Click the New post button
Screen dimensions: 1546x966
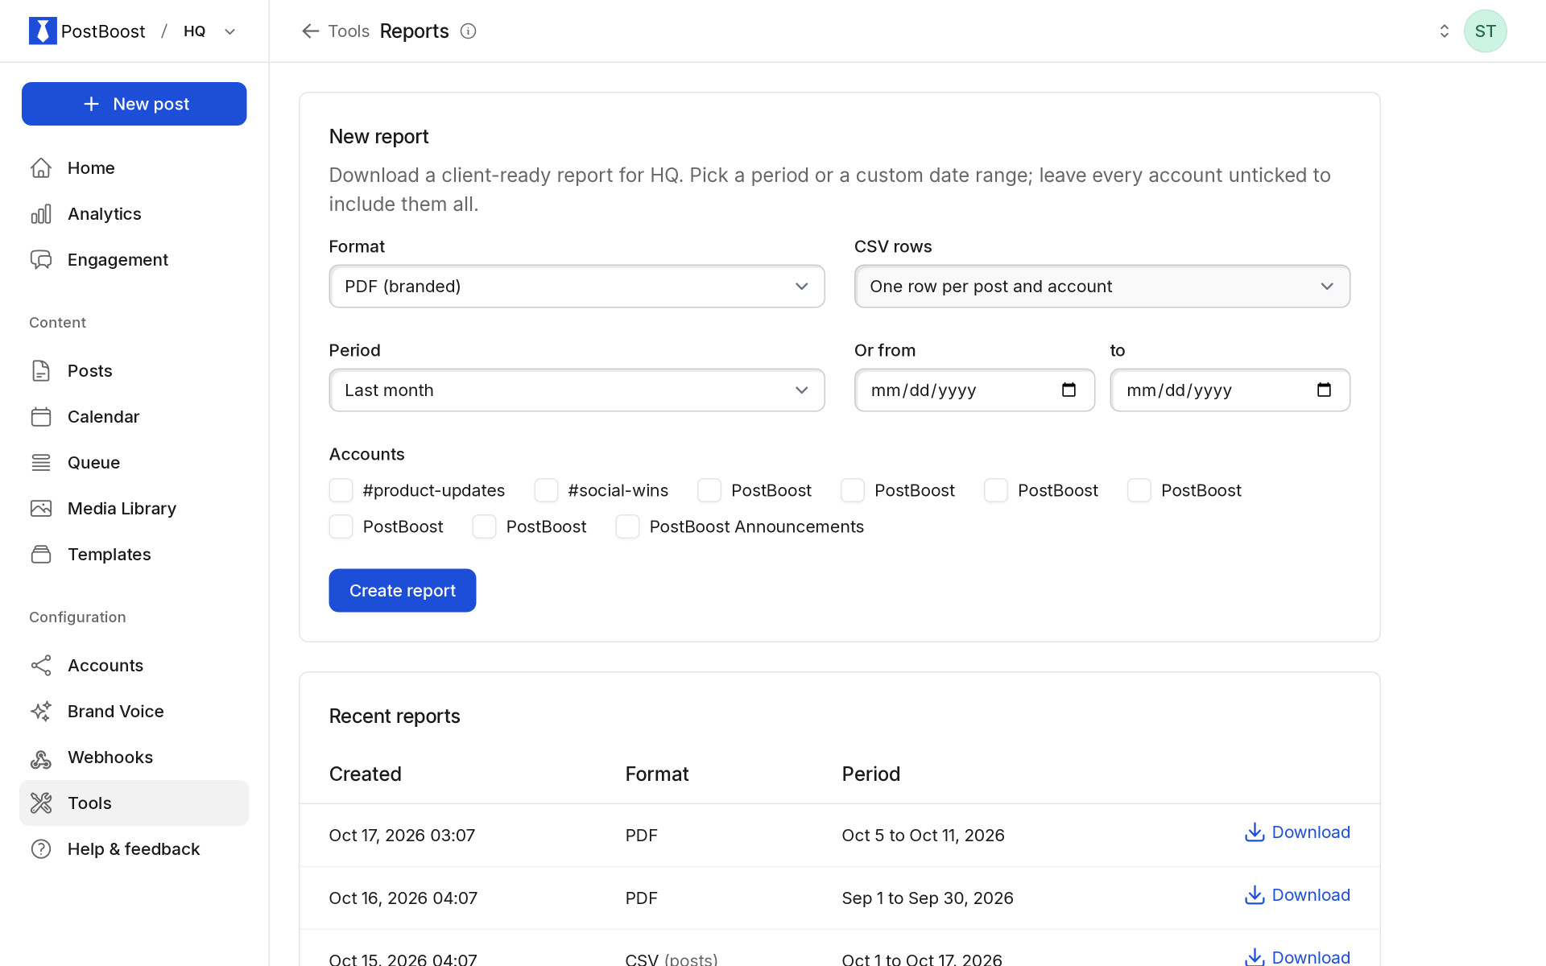pos(134,104)
